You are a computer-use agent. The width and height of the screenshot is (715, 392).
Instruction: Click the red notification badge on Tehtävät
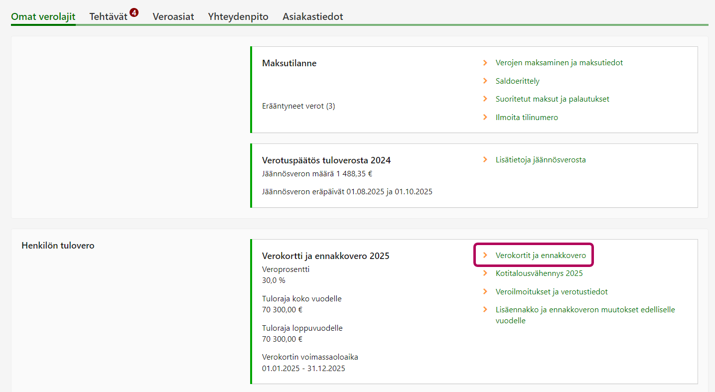(x=134, y=12)
